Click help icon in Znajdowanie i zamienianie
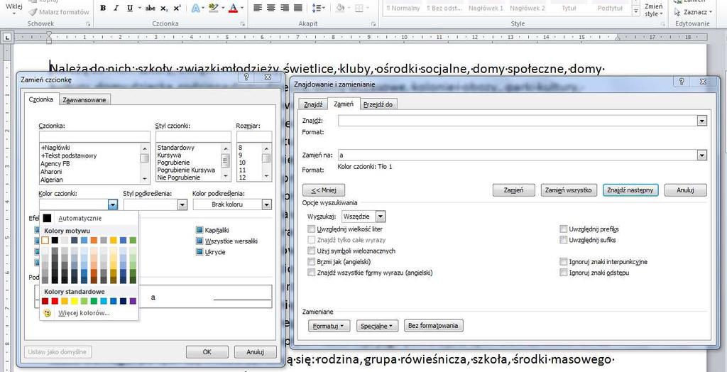The image size is (727, 372). pyautogui.click(x=682, y=82)
